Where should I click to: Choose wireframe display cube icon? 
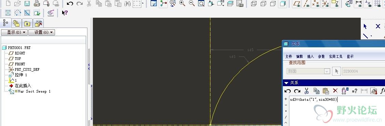coord(253,3)
